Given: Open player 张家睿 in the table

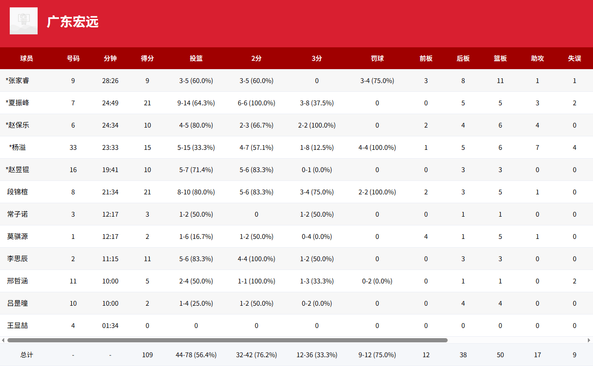Looking at the screenshot, I should (19, 81).
